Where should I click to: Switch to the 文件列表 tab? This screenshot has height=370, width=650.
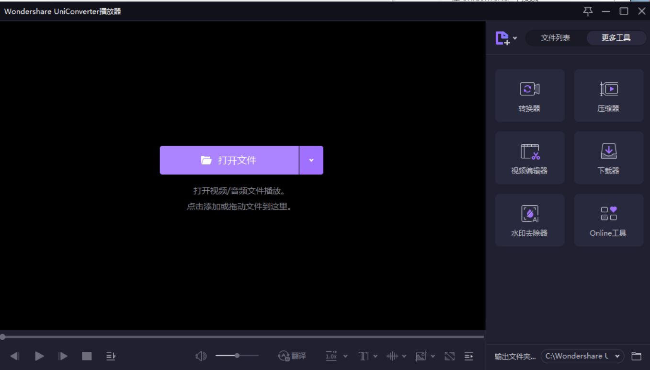point(556,38)
